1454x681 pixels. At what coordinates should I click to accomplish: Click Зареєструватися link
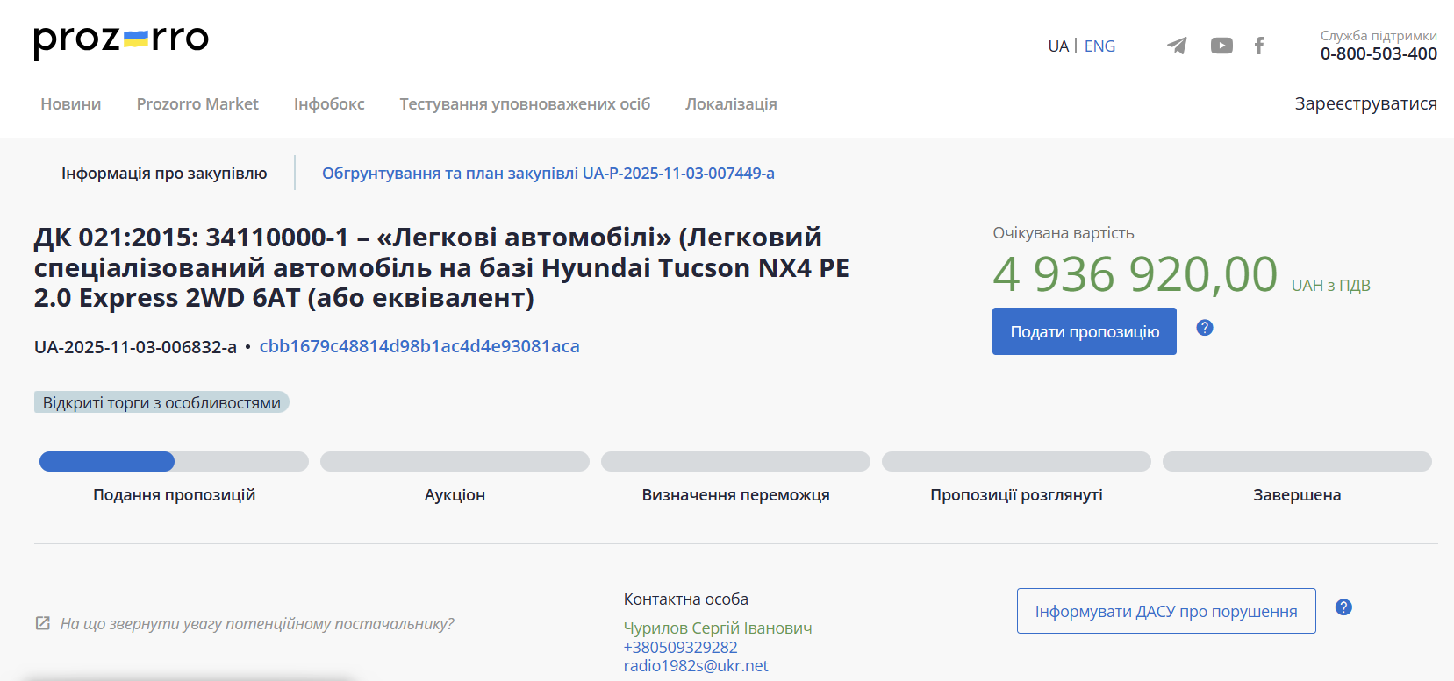1365,104
